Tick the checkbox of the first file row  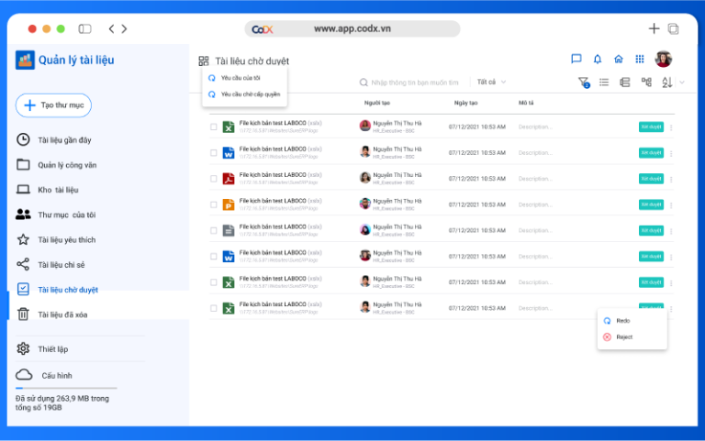pos(214,127)
